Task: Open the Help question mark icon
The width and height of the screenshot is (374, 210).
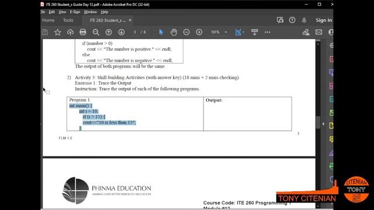Action: click(x=292, y=20)
